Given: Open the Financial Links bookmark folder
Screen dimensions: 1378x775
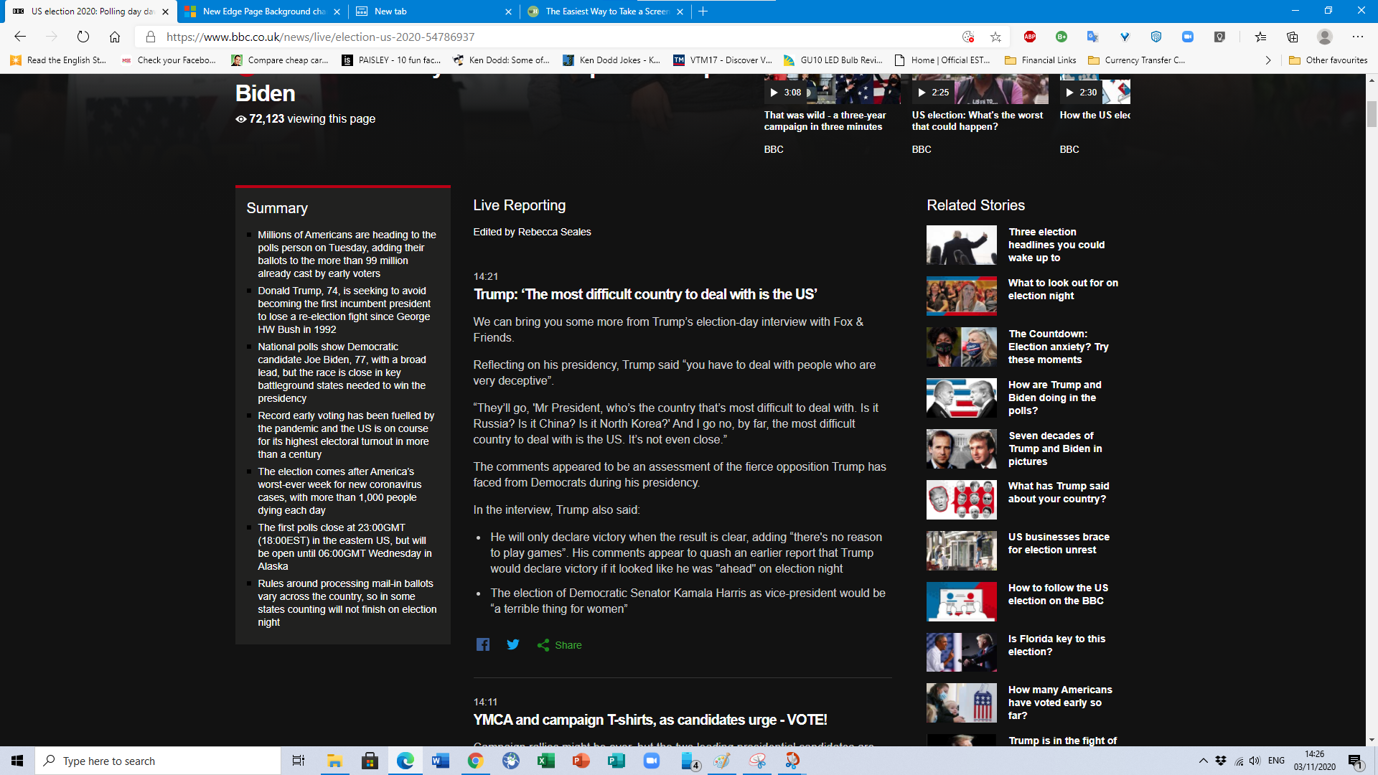Looking at the screenshot, I should [x=1041, y=60].
